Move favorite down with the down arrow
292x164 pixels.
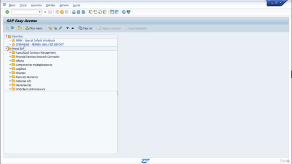68,28
